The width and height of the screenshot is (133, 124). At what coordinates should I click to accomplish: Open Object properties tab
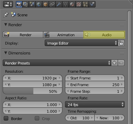tap(45, 4)
